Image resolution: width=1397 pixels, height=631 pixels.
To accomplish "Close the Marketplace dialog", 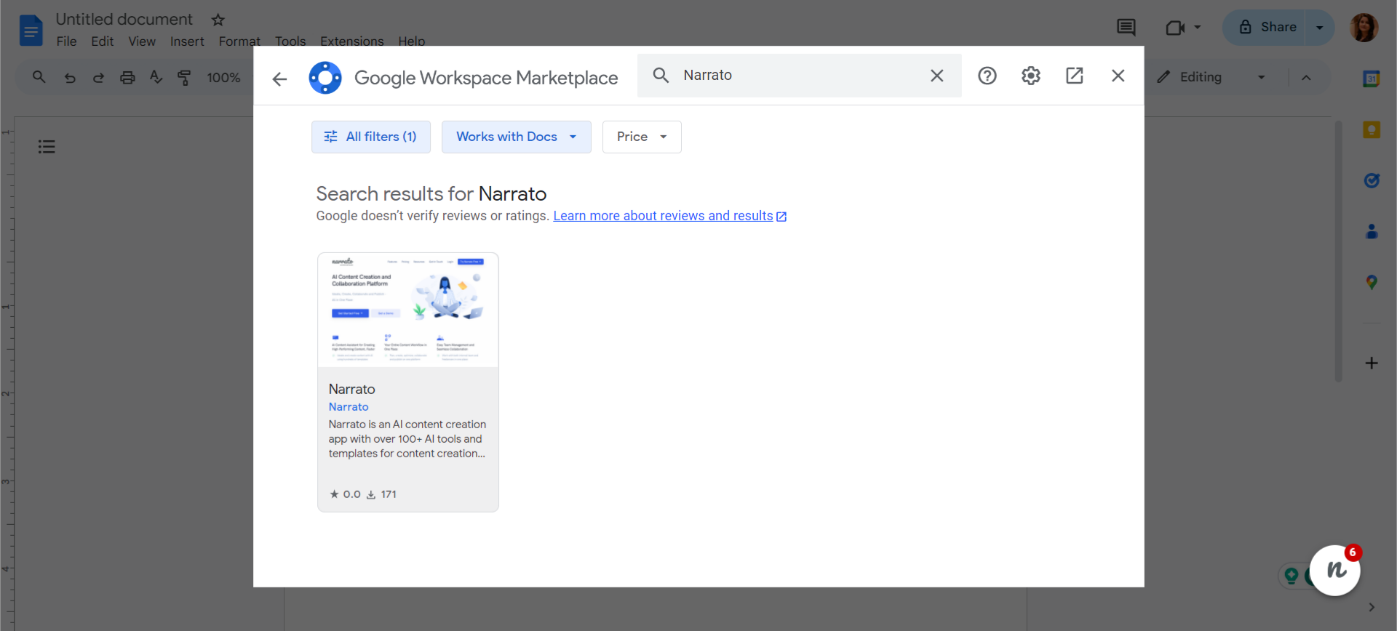I will coord(1118,76).
